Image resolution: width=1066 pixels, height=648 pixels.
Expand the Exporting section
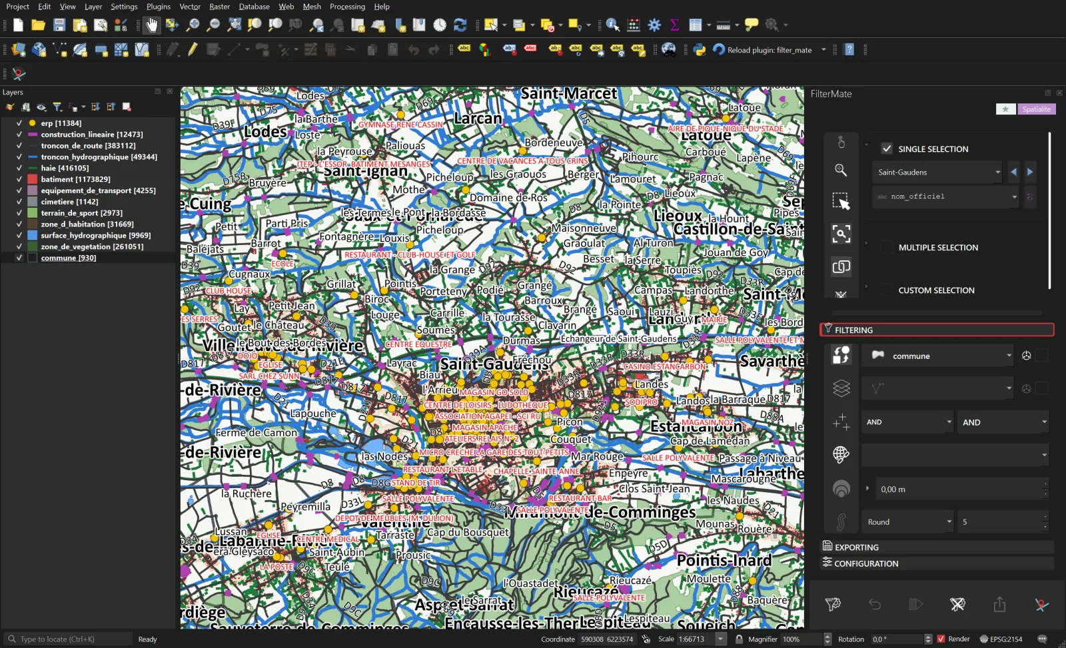coord(937,547)
